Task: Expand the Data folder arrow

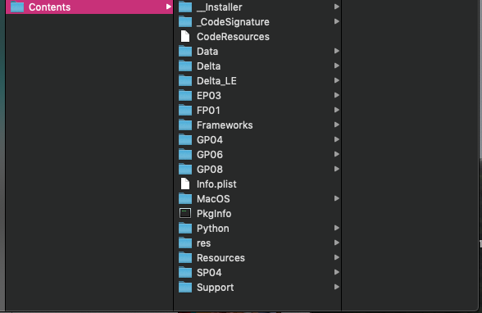Action: click(337, 51)
